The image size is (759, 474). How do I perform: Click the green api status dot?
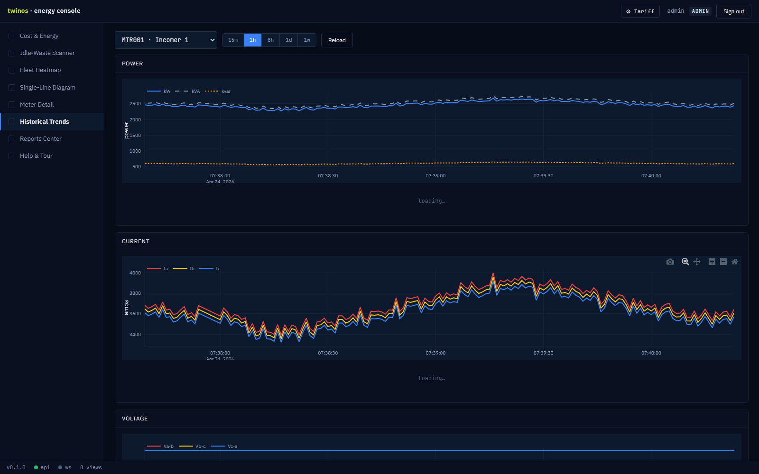(36, 467)
